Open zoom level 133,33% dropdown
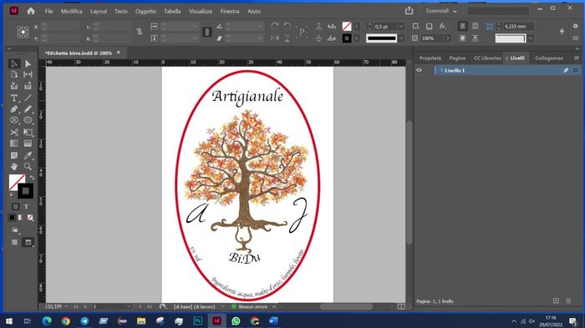 click(x=66, y=306)
